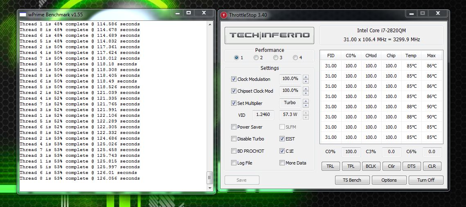Viewport: 466px width, 207px height.
Task: Click the ThrottleStop red title bar icon
Action: [x=223, y=15]
